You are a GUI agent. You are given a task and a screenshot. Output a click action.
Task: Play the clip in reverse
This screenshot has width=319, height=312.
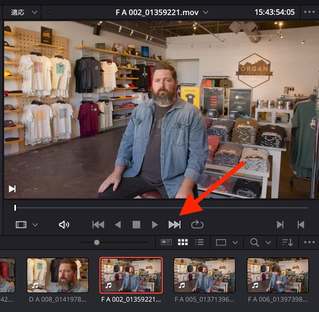pos(118,224)
